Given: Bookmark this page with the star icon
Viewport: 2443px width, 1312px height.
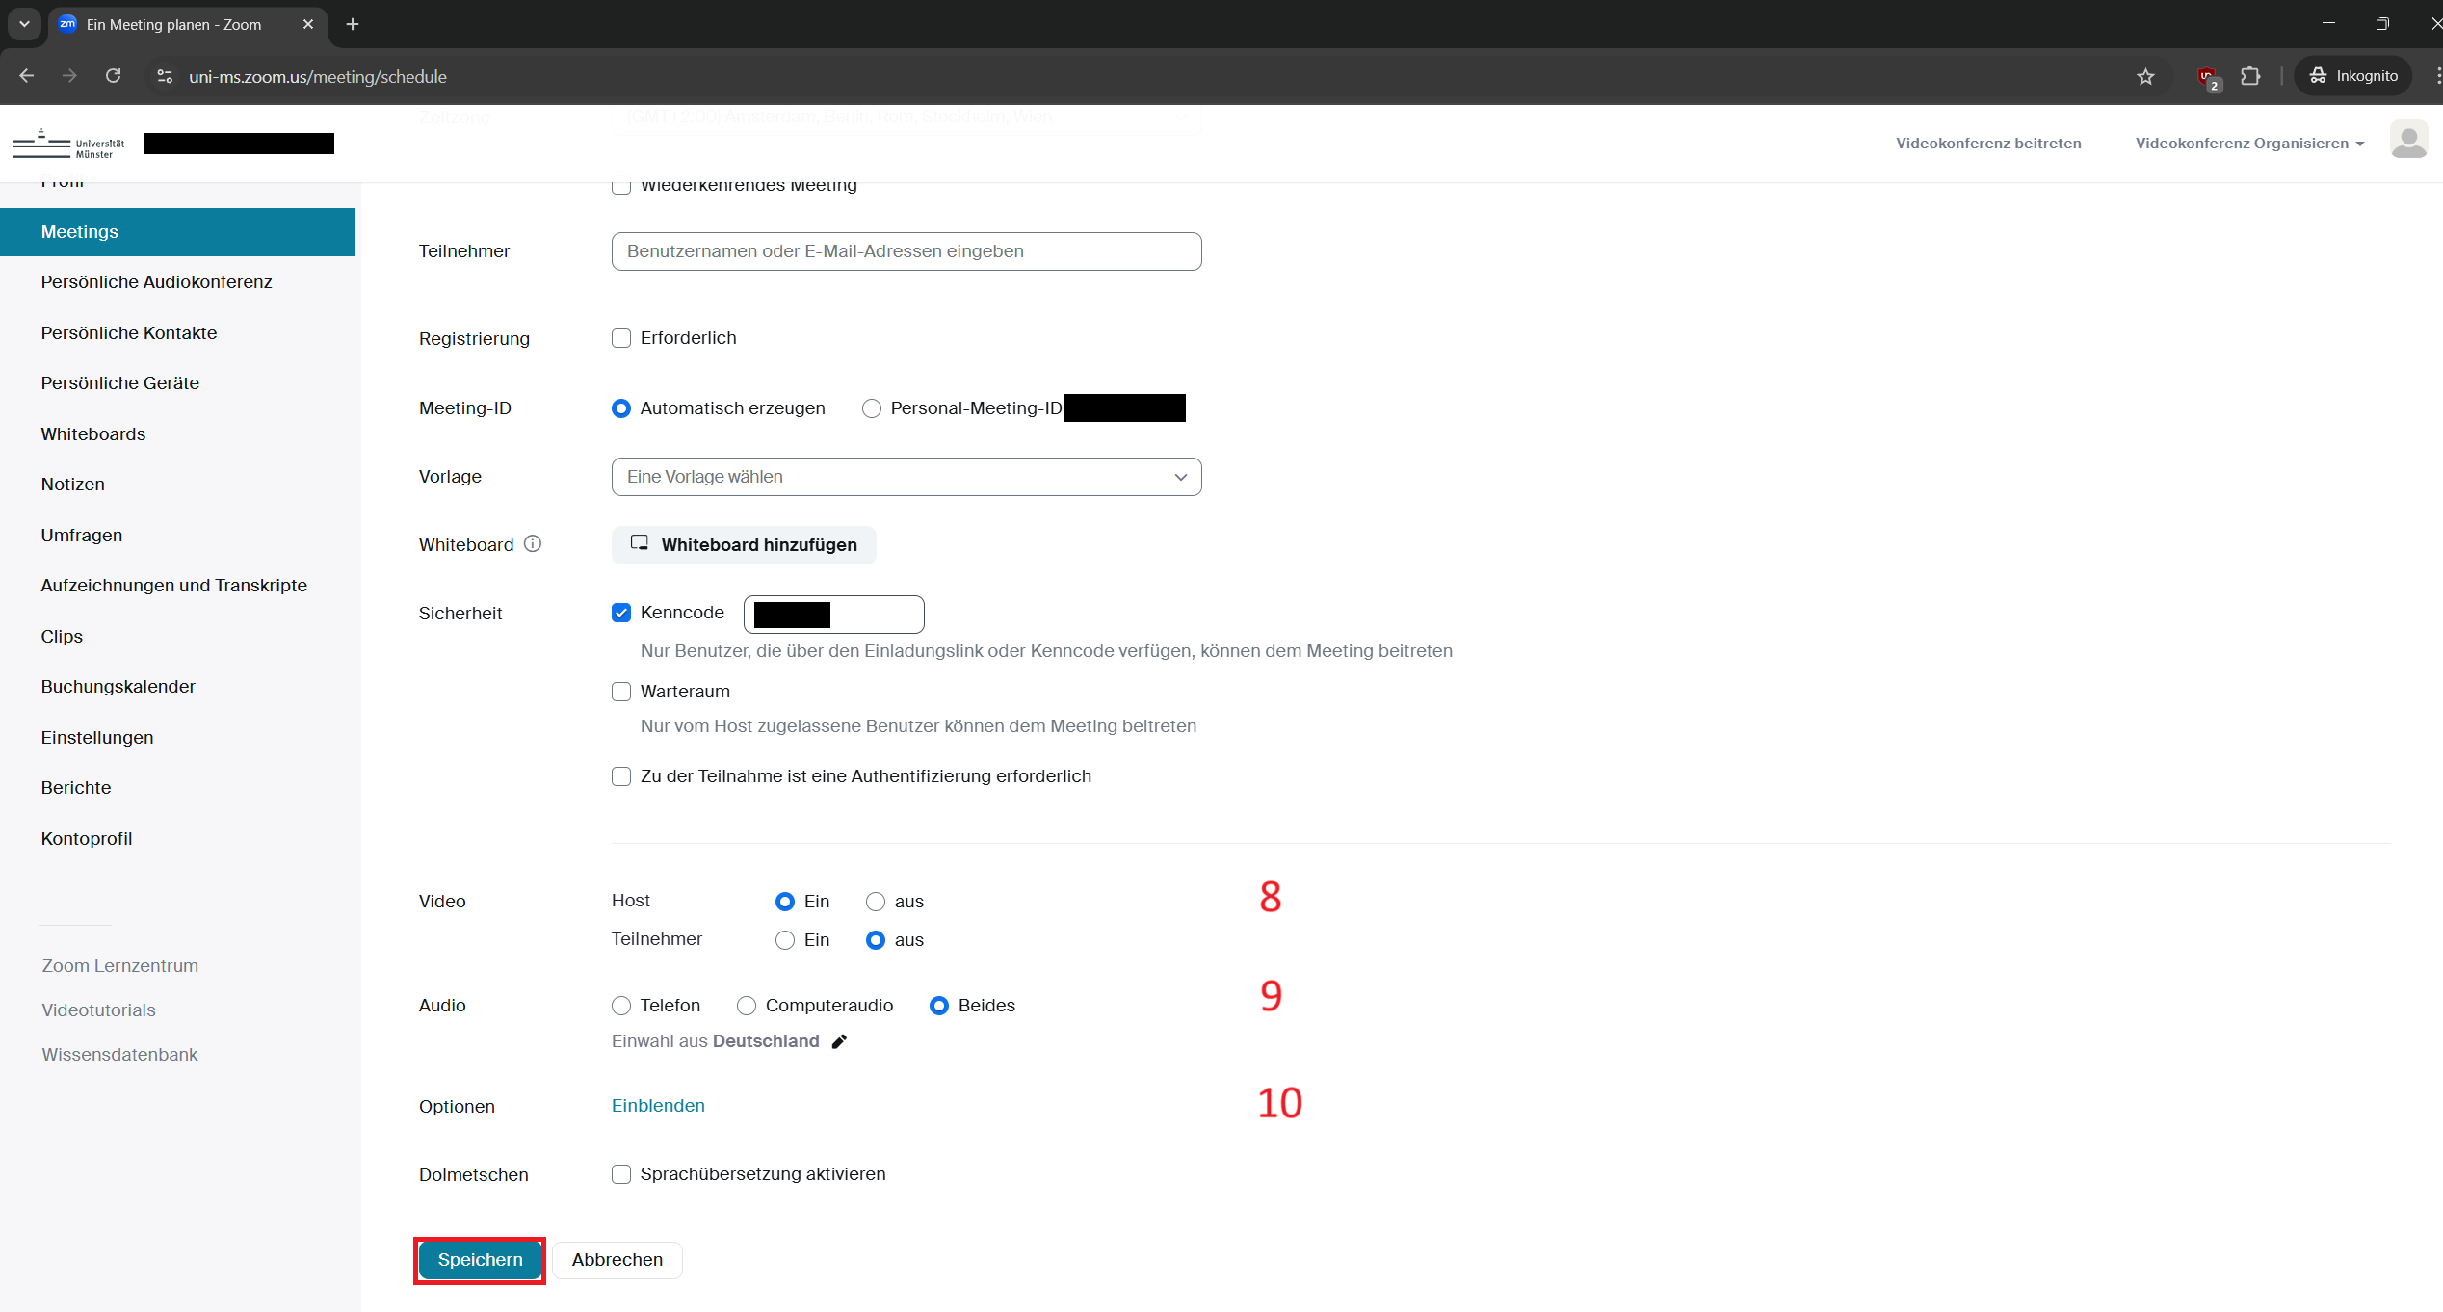Looking at the screenshot, I should [2145, 76].
